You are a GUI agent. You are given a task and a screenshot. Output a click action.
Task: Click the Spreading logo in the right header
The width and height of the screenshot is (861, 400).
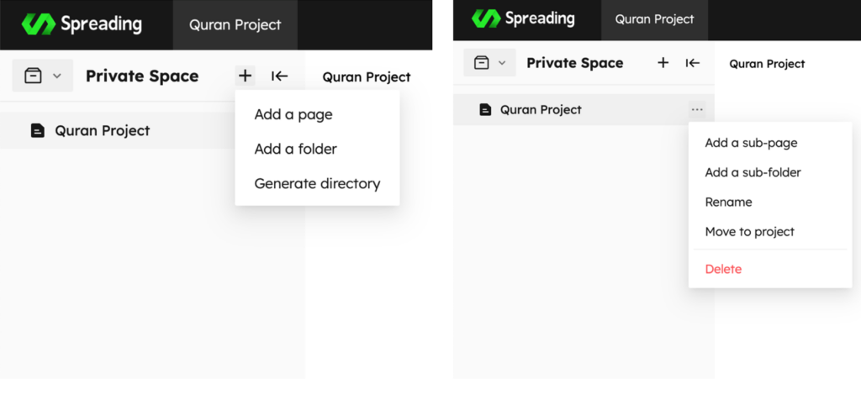tap(523, 18)
